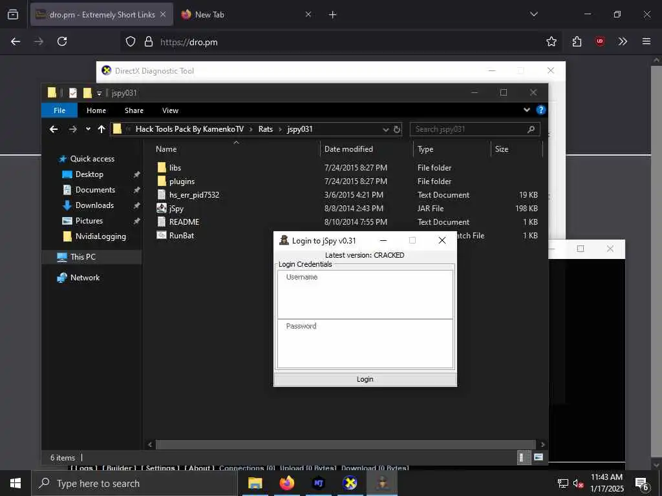
Task: Refresh the jspy031 folder view
Action: [x=397, y=129]
